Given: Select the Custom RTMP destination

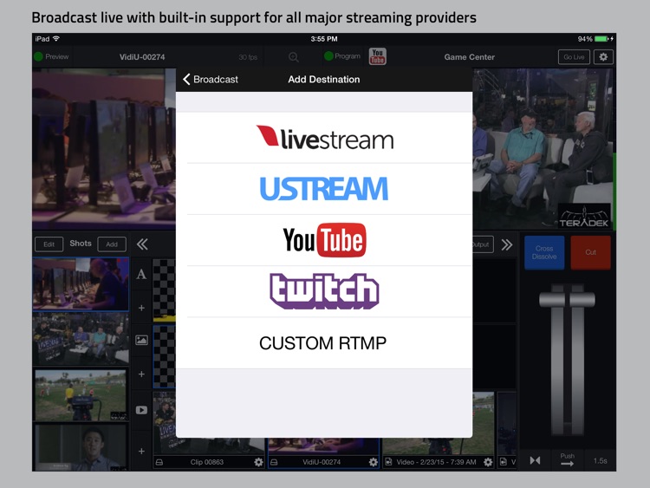Looking at the screenshot, I should 325,343.
